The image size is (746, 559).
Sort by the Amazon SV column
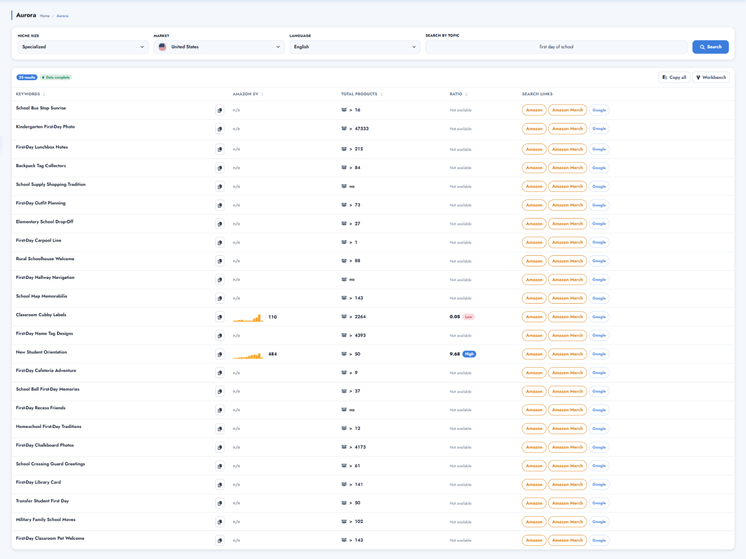point(248,94)
